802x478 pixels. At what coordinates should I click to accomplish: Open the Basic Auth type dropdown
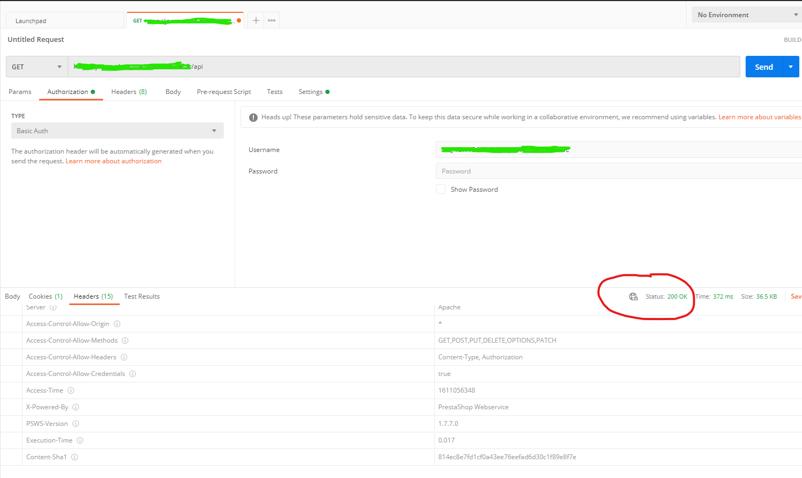(118, 131)
